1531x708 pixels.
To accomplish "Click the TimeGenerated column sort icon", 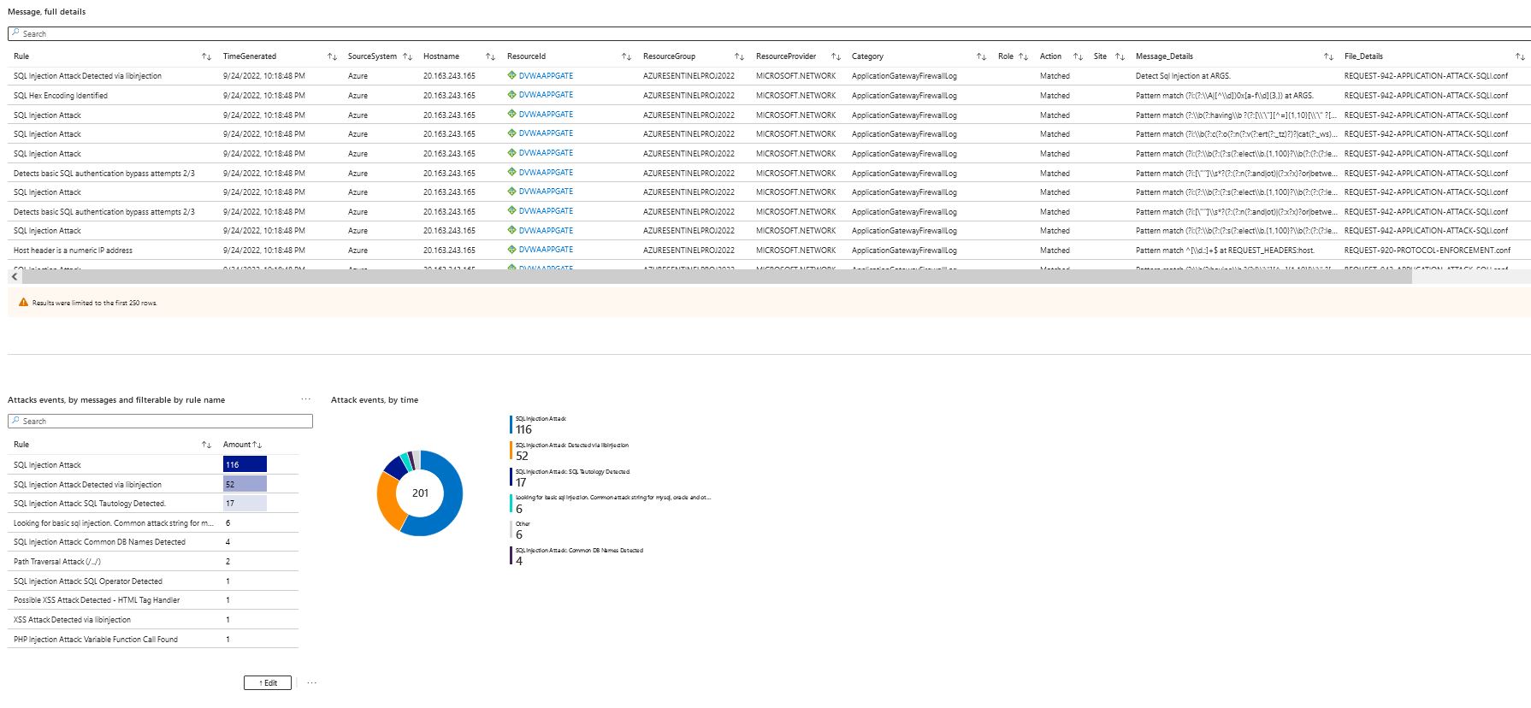I will coord(332,56).
